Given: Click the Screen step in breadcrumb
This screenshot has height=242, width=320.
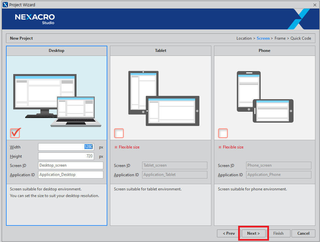Looking at the screenshot, I should pyautogui.click(x=263, y=38).
